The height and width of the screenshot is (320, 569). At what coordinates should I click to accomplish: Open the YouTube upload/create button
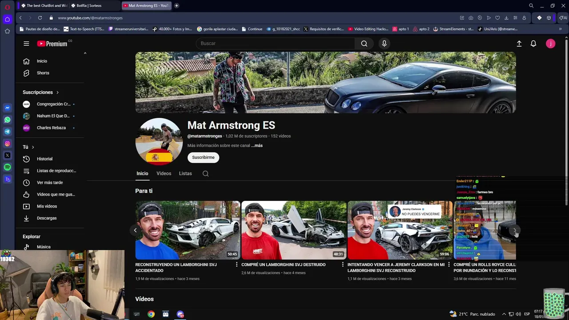(x=519, y=44)
